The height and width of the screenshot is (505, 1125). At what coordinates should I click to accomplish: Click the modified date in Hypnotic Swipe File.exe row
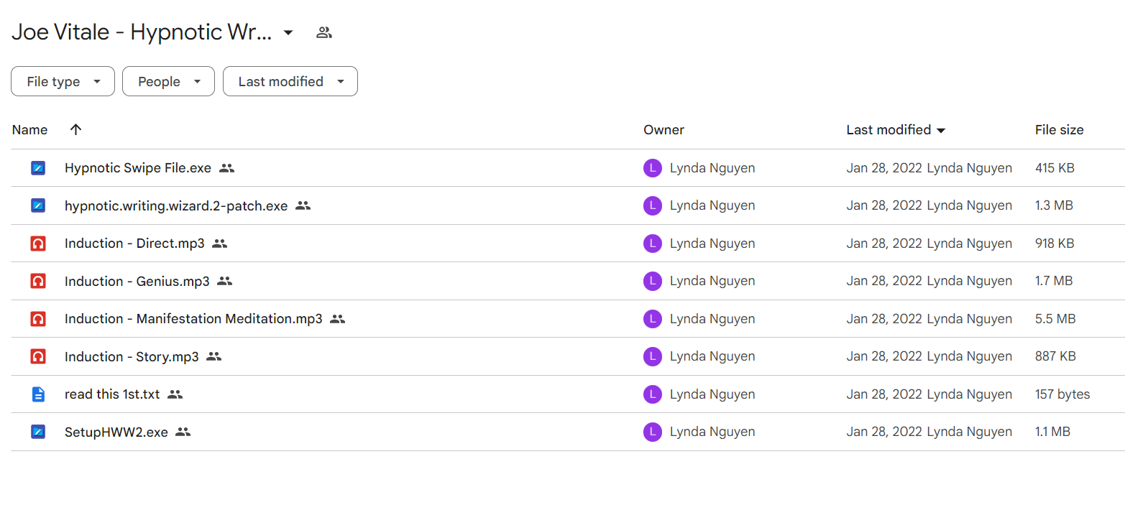click(884, 168)
